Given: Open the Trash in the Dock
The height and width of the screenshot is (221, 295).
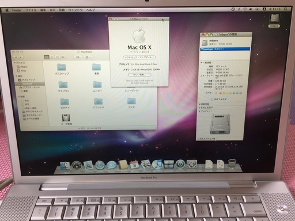Looking at the screenshot, I should [x=232, y=163].
